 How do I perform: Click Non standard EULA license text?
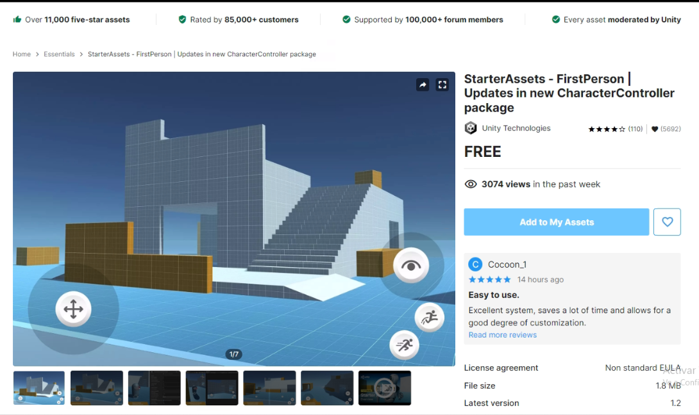[643, 368]
